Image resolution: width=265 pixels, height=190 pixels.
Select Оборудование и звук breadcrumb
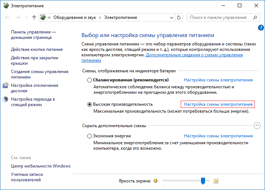(75, 17)
